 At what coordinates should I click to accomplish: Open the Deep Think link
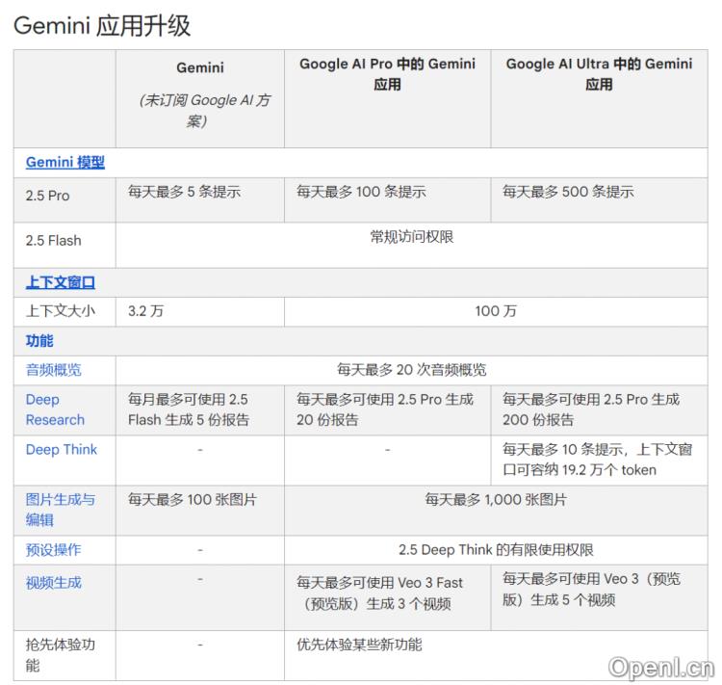[62, 450]
